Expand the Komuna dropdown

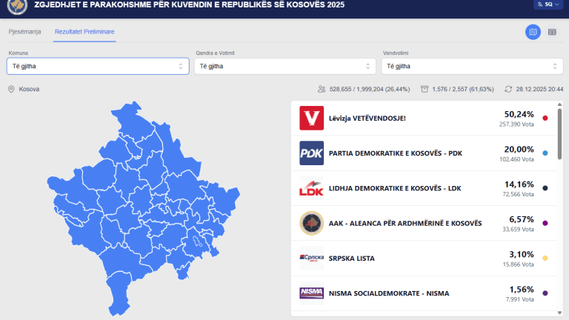pos(98,66)
